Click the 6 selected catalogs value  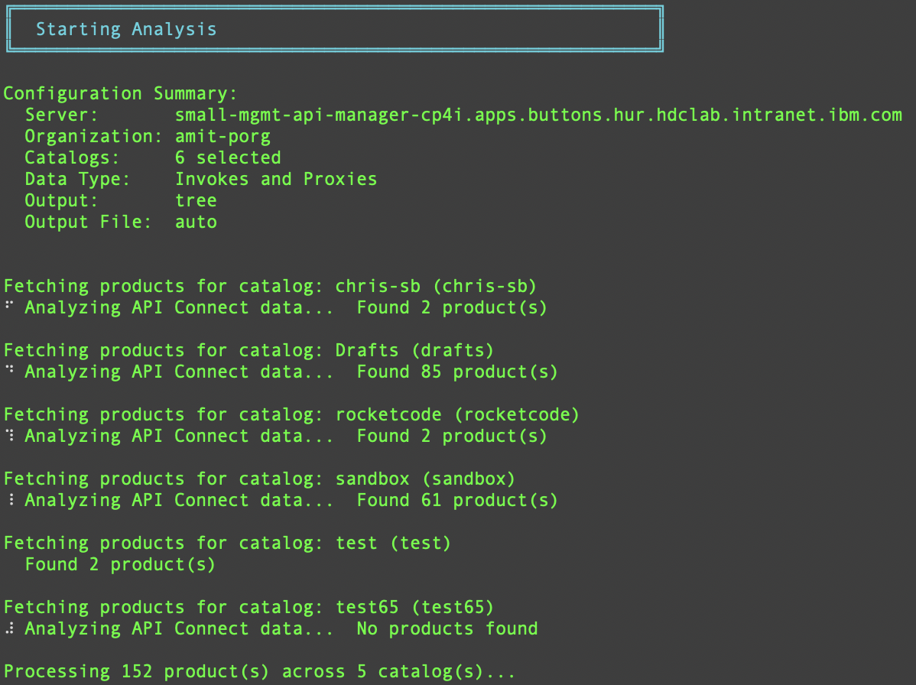[x=227, y=157]
